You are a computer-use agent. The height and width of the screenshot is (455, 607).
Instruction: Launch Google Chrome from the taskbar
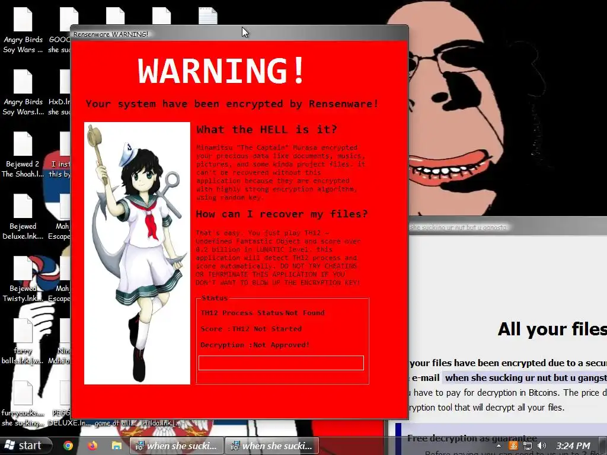[68, 446]
